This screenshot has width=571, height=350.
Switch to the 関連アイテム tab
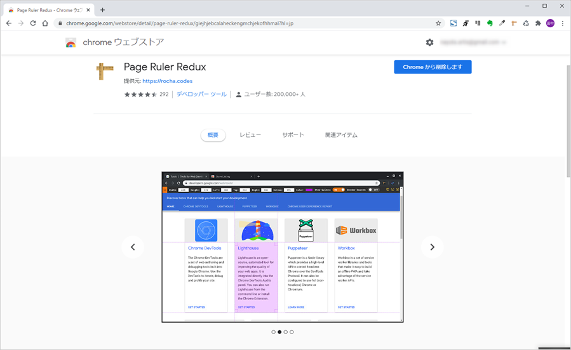341,135
